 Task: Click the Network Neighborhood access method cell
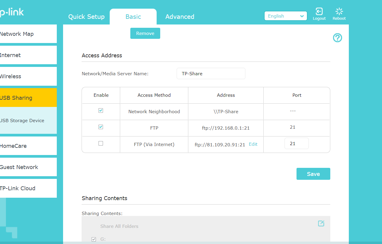[154, 112]
